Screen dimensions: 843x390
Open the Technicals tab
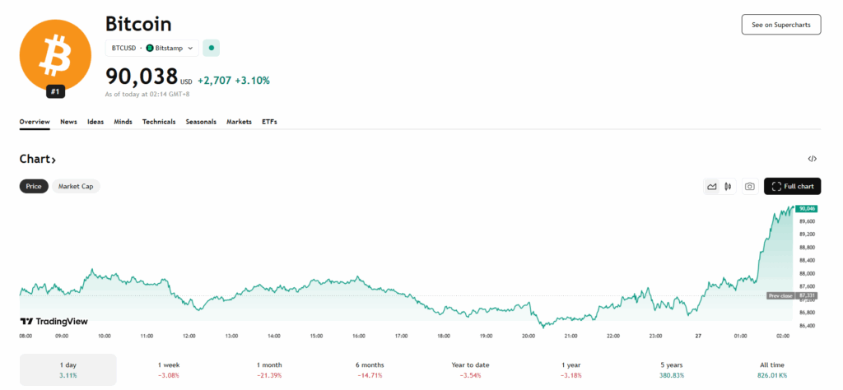159,122
